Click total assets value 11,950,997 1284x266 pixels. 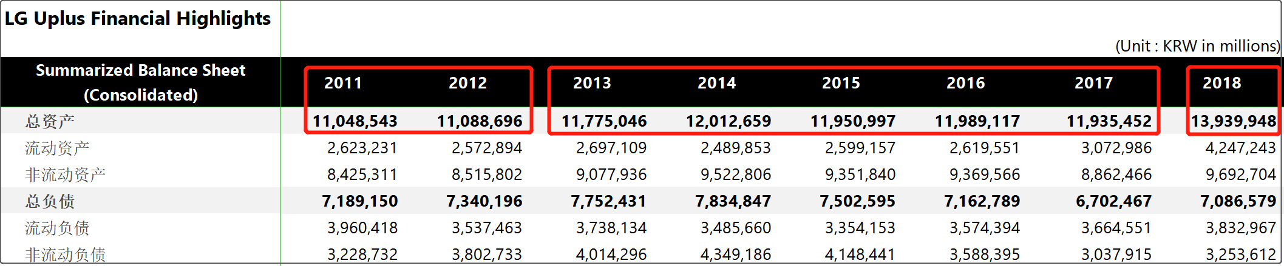853,121
